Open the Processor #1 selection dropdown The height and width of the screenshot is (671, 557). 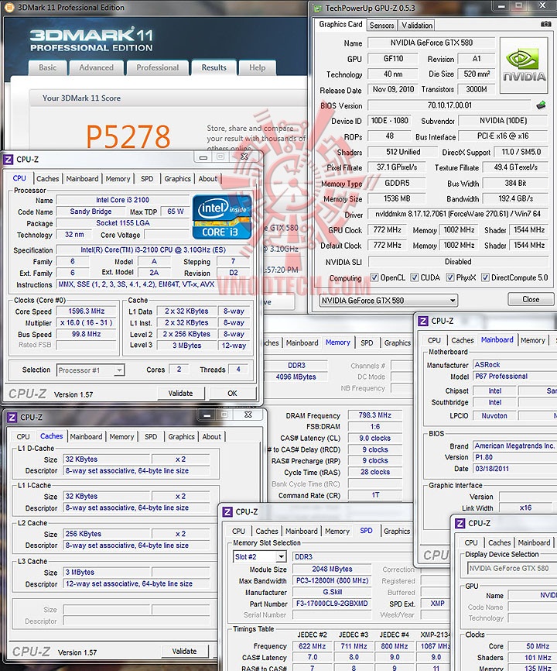[x=91, y=370]
